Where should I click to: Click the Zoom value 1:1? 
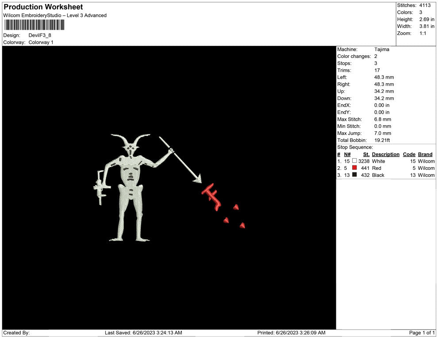[423, 33]
